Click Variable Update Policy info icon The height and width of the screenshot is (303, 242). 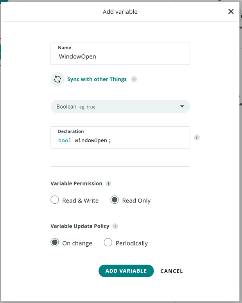115,226
